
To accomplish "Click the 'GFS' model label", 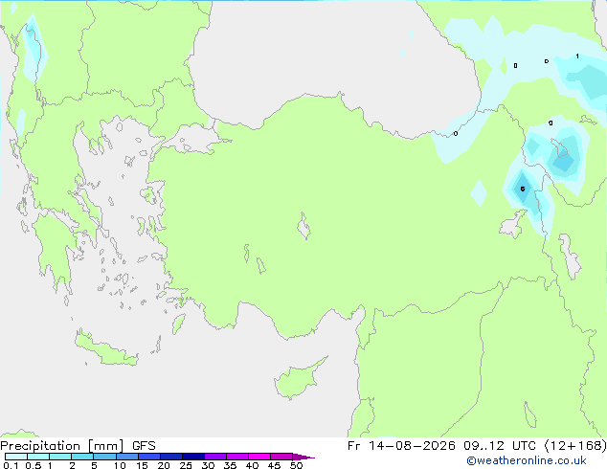I will [x=144, y=446].
